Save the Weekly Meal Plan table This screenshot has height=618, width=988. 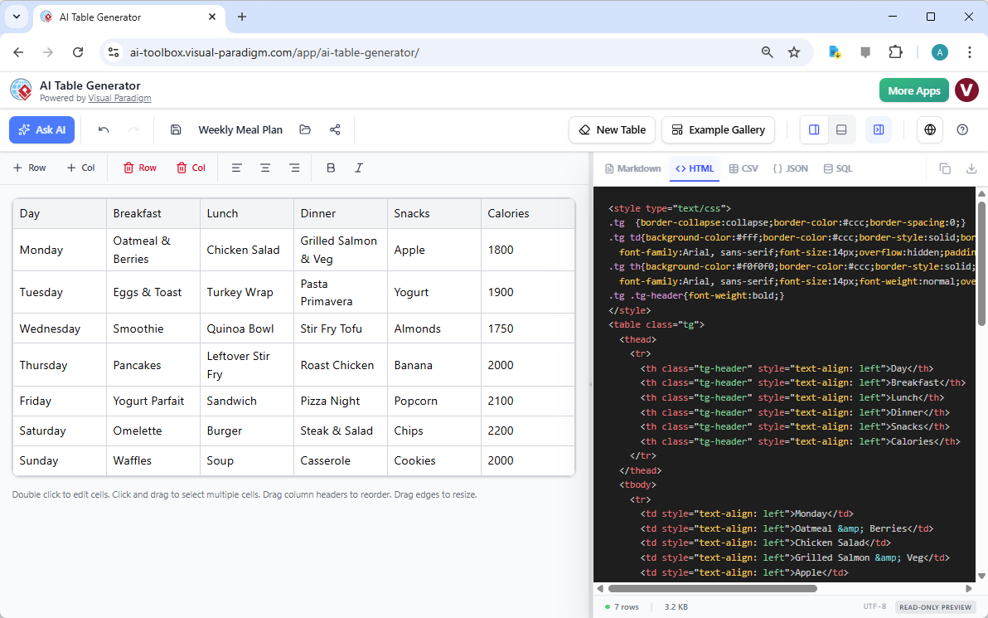coord(175,129)
